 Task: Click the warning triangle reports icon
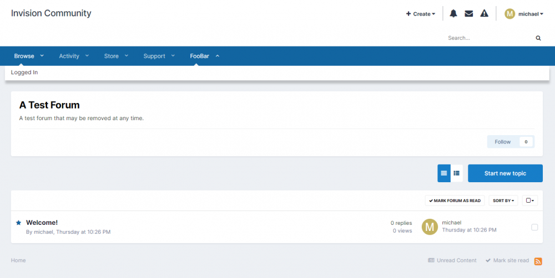coord(485,14)
